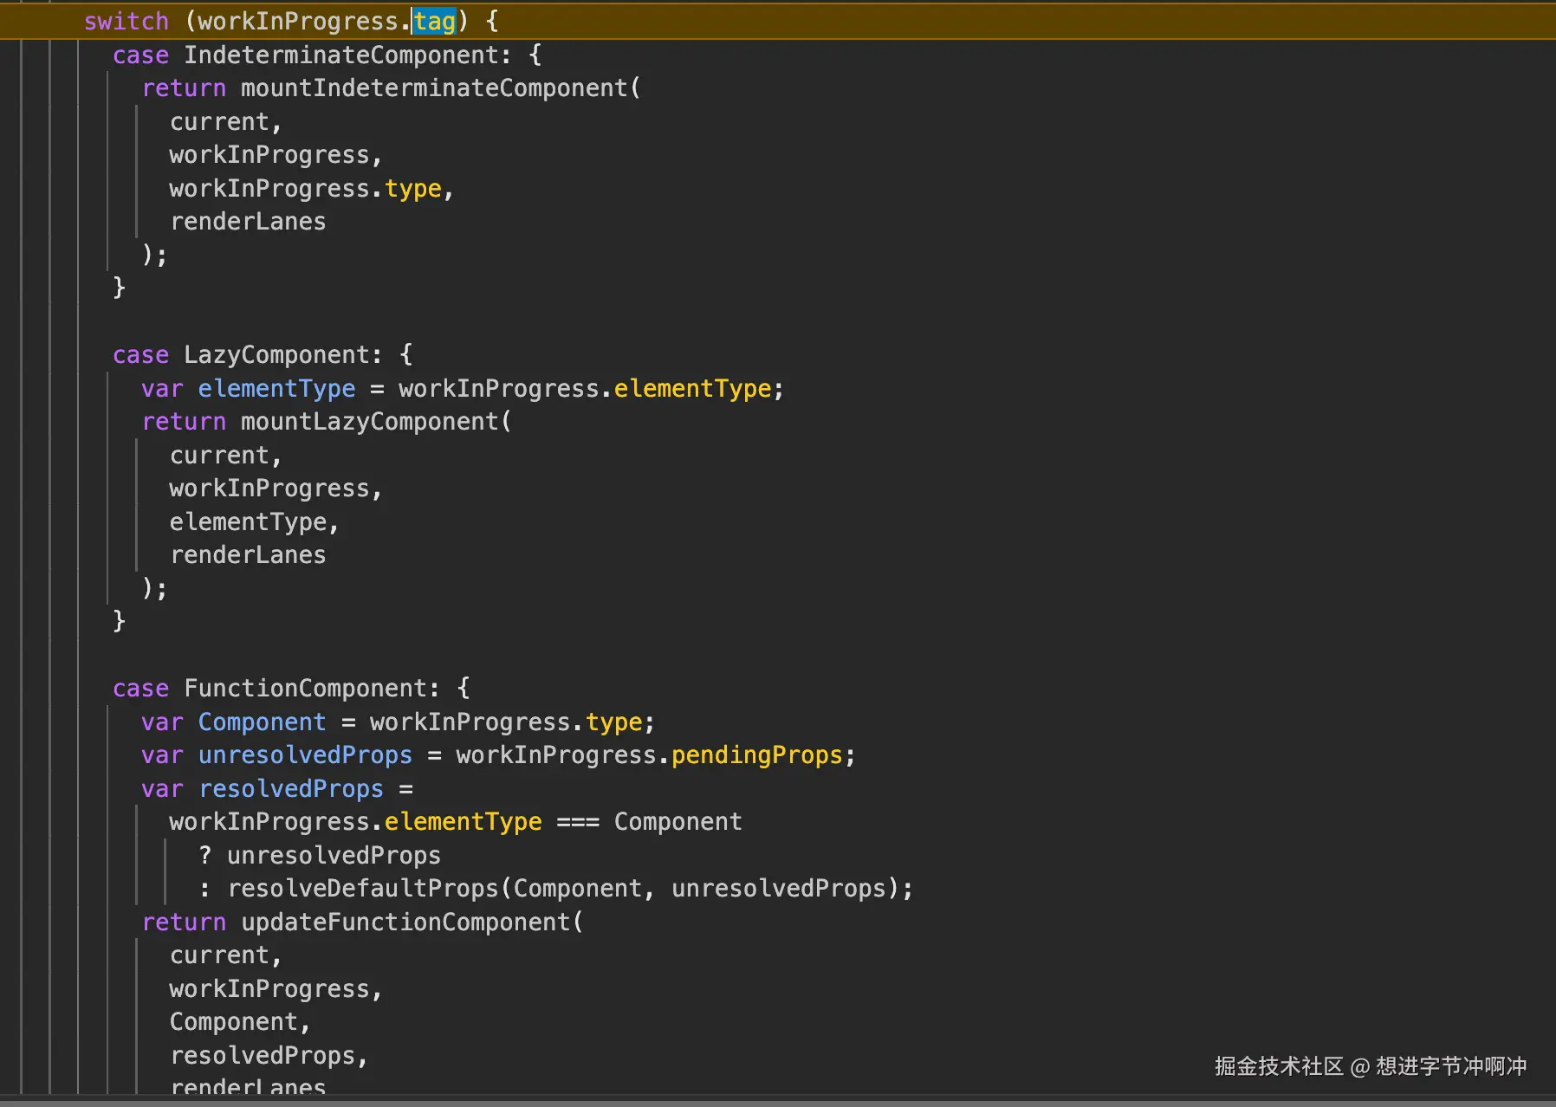Viewport: 1556px width, 1107px height.
Task: Click the "elementType," argument line
Action: coord(254,521)
